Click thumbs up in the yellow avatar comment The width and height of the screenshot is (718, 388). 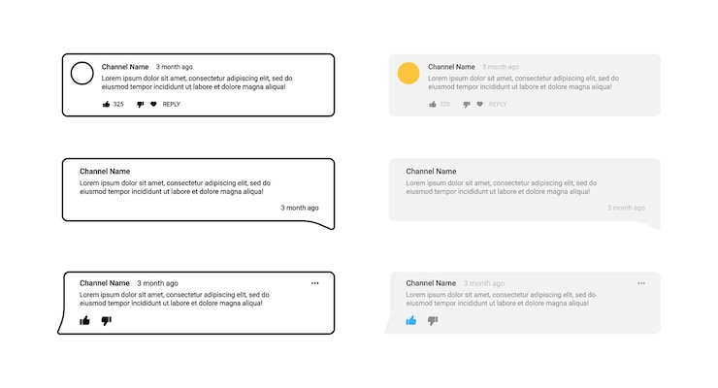tap(433, 105)
